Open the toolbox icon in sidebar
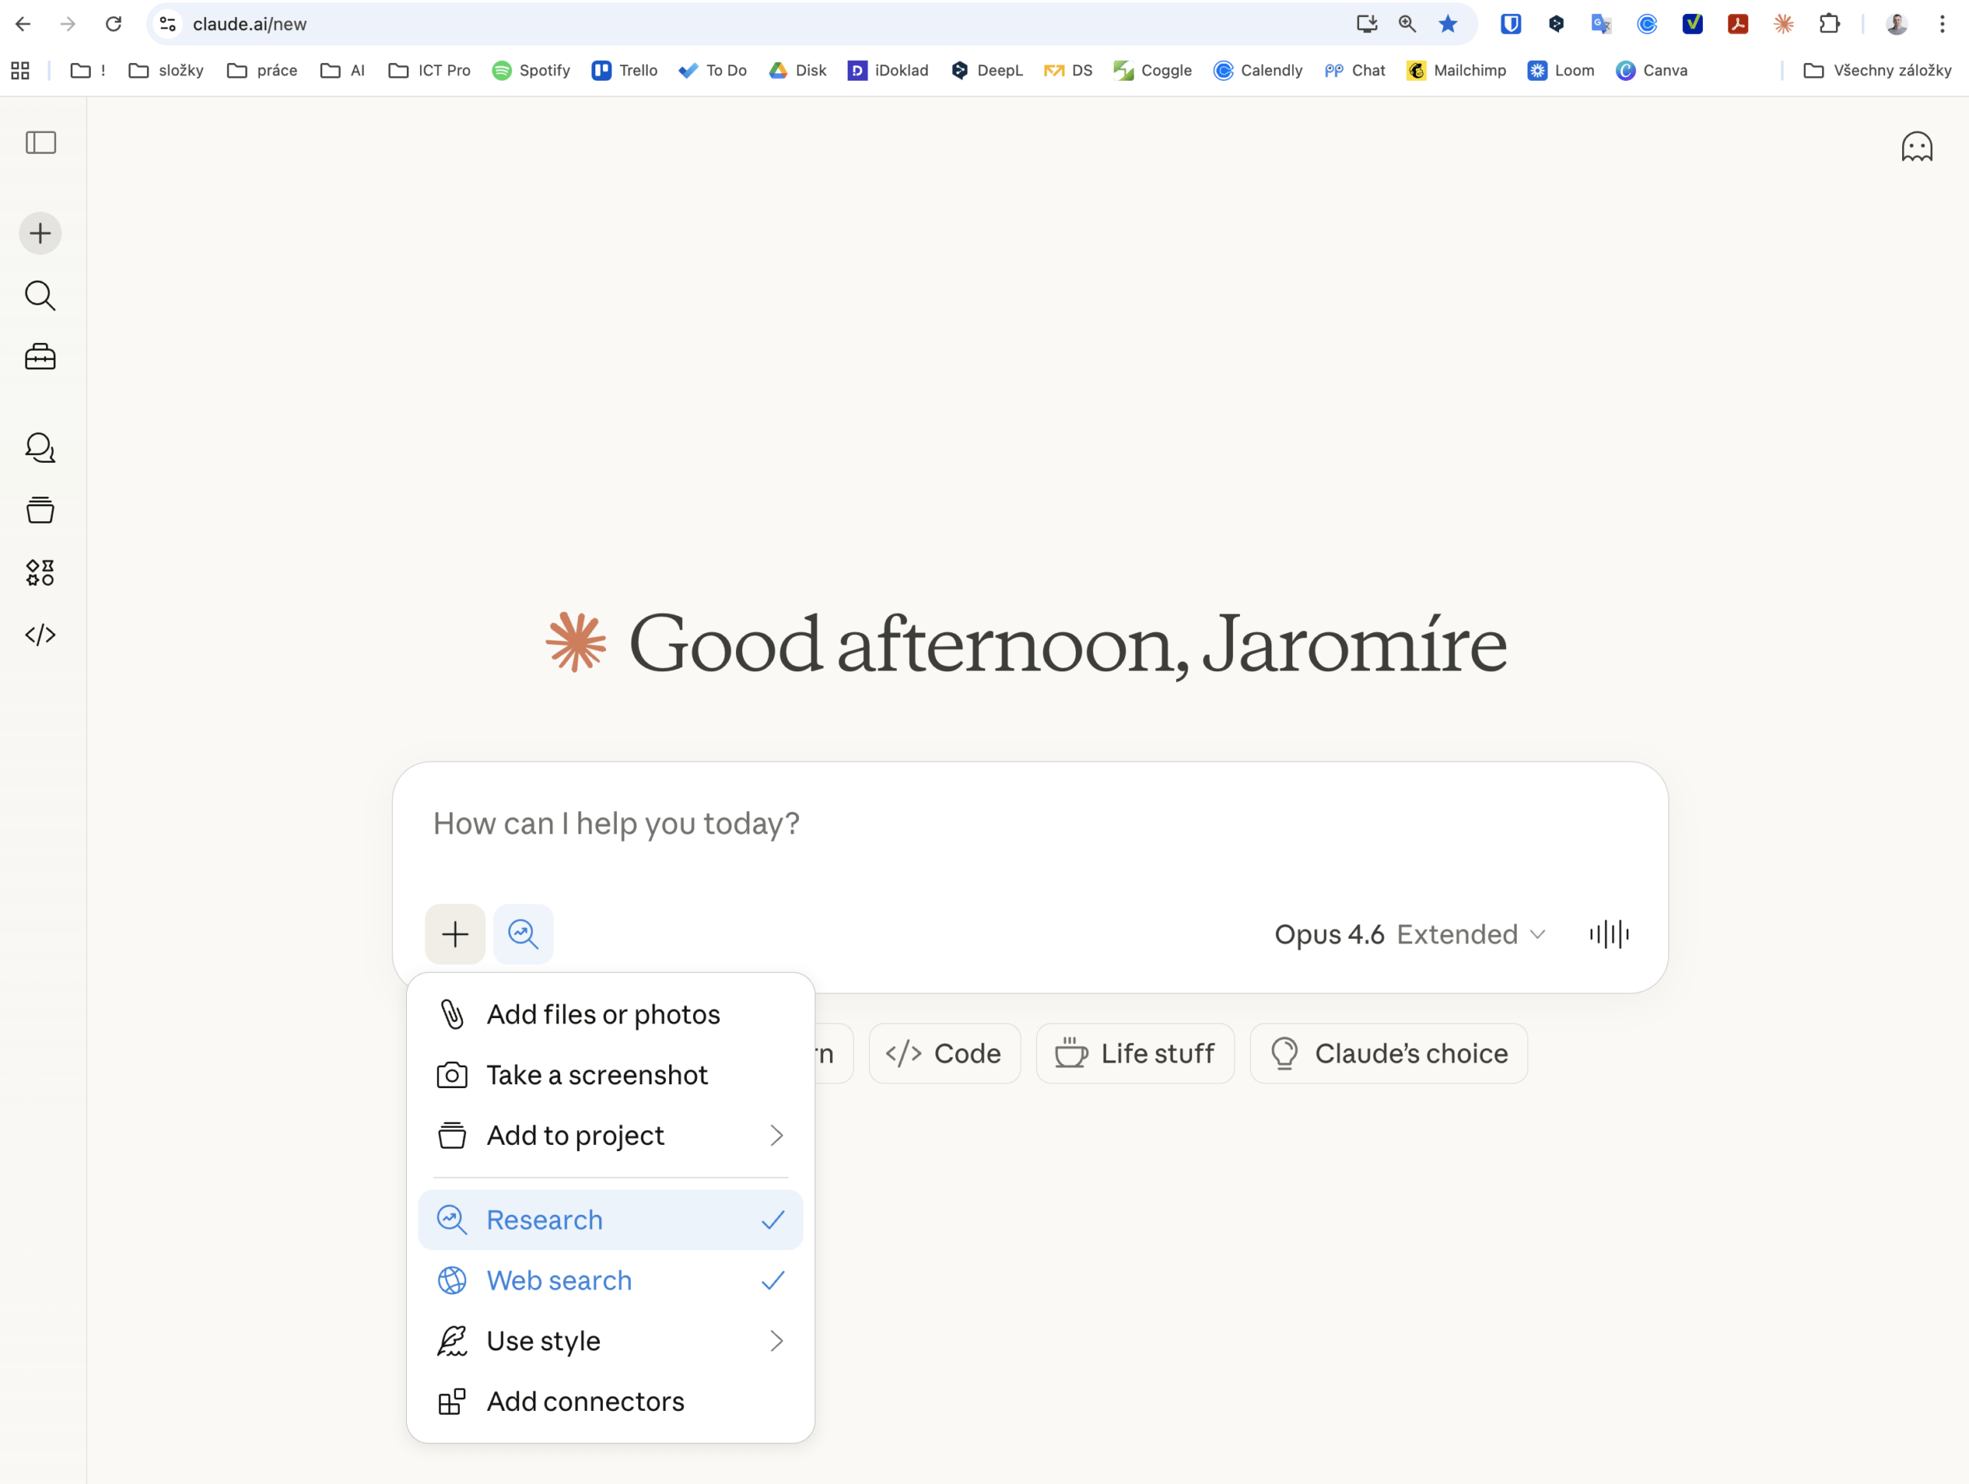Image resolution: width=1969 pixels, height=1484 pixels. coord(41,358)
